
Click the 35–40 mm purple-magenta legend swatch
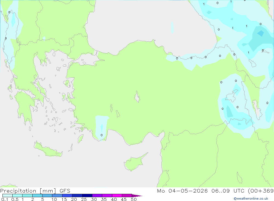tap(107, 196)
